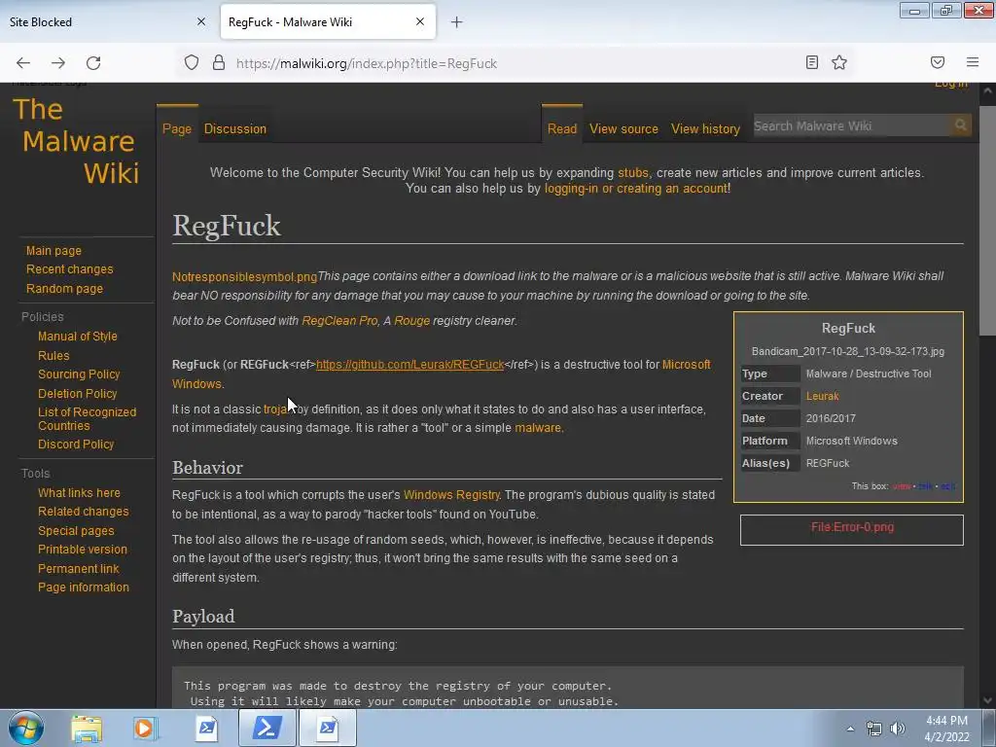Open Random page link

click(x=64, y=288)
